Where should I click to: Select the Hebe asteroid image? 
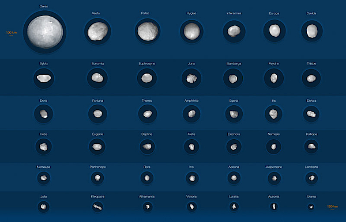pos(43,147)
